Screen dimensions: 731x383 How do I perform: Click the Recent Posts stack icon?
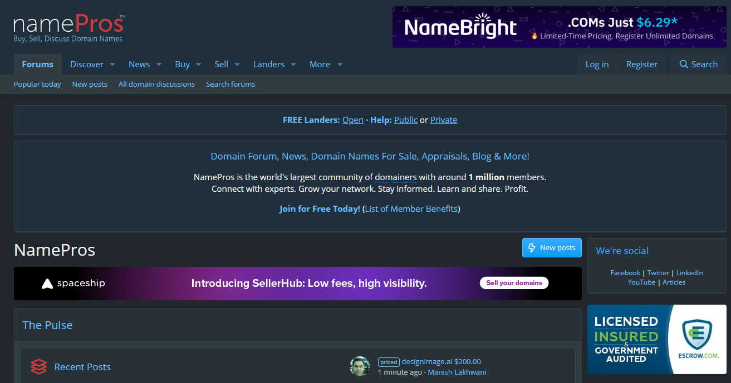coord(39,367)
